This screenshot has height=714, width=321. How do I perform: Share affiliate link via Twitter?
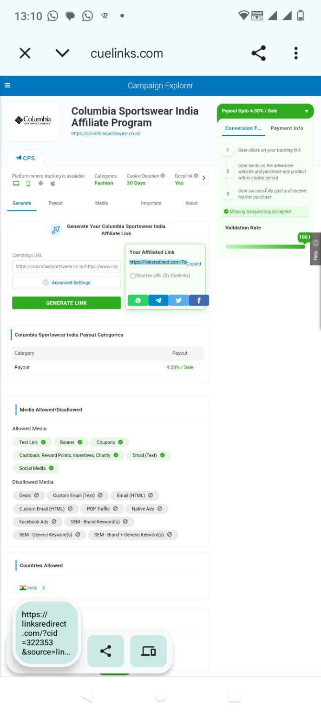pyautogui.click(x=178, y=300)
